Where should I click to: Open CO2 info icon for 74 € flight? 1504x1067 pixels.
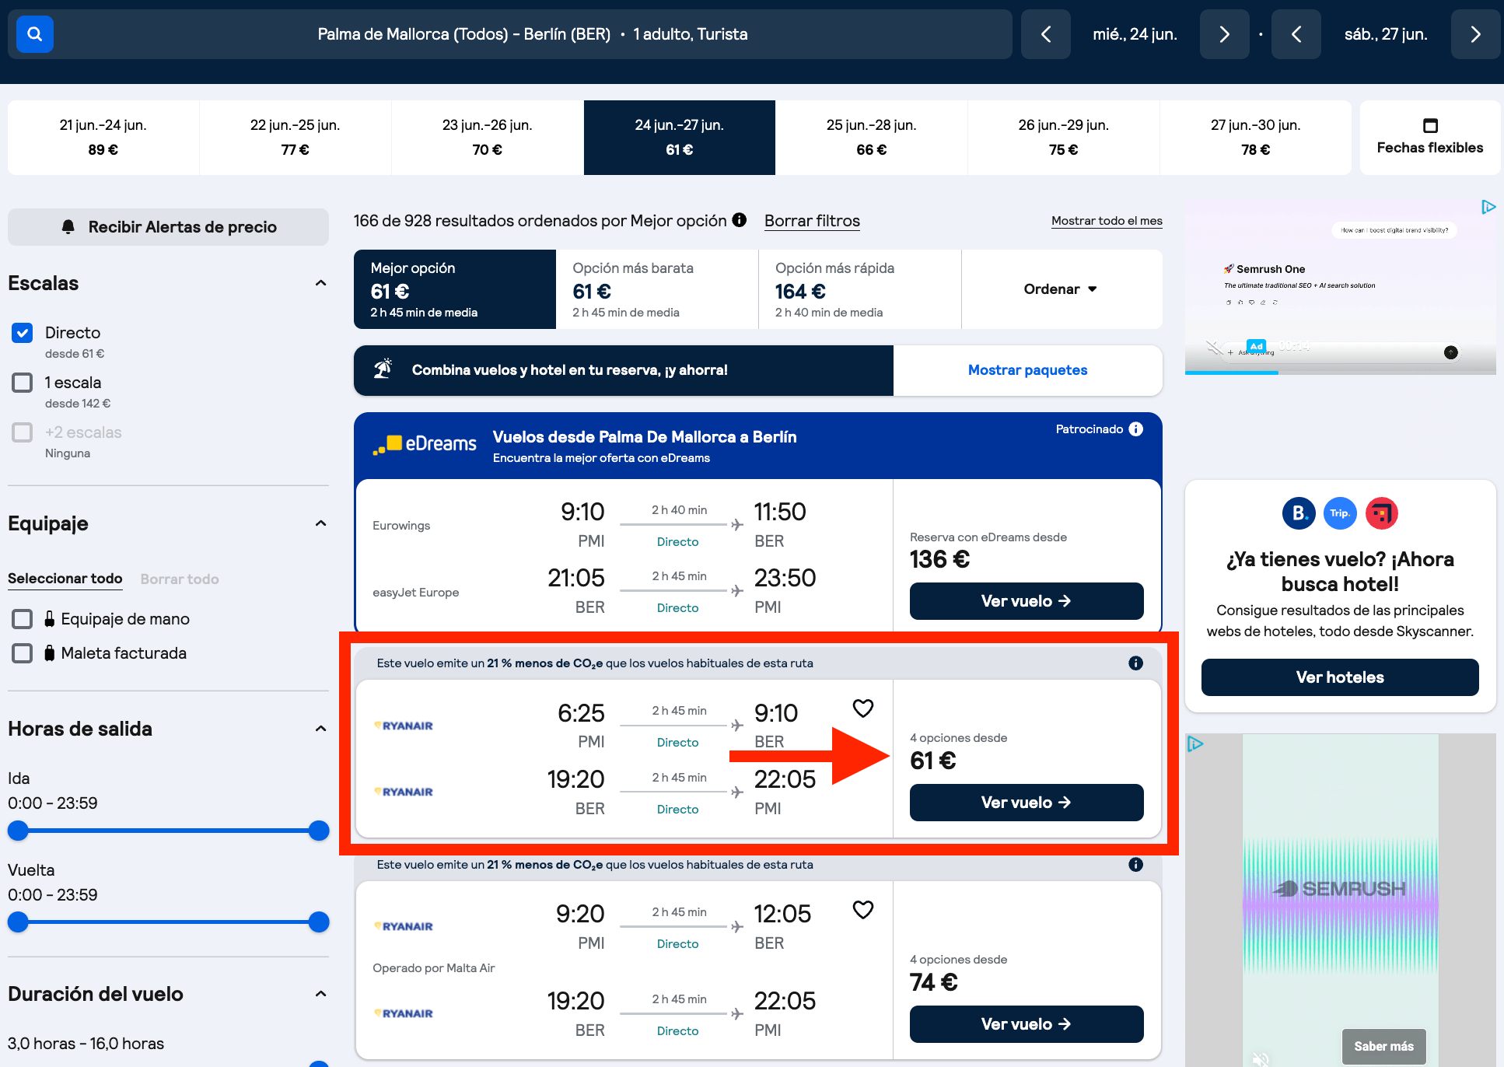[x=1136, y=865]
